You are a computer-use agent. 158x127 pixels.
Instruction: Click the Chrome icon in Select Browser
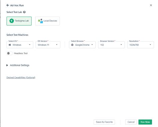72,45
